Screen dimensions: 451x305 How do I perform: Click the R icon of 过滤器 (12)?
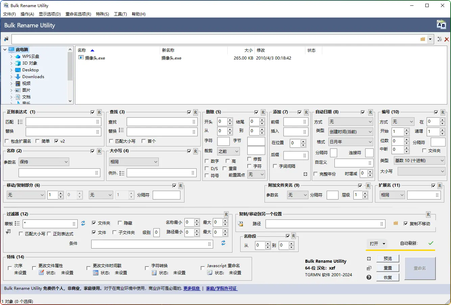pos(226,214)
